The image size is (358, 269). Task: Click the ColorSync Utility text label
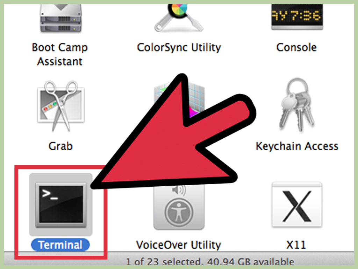click(179, 48)
